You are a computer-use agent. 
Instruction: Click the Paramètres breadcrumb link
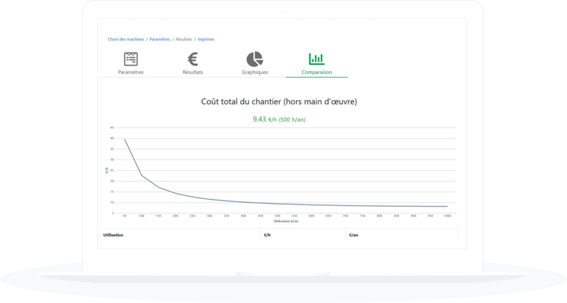160,40
